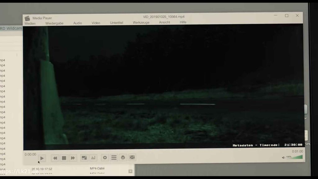Click the fast forward button
Image resolution: width=318 pixels, height=179 pixels.
pyautogui.click(x=73, y=158)
